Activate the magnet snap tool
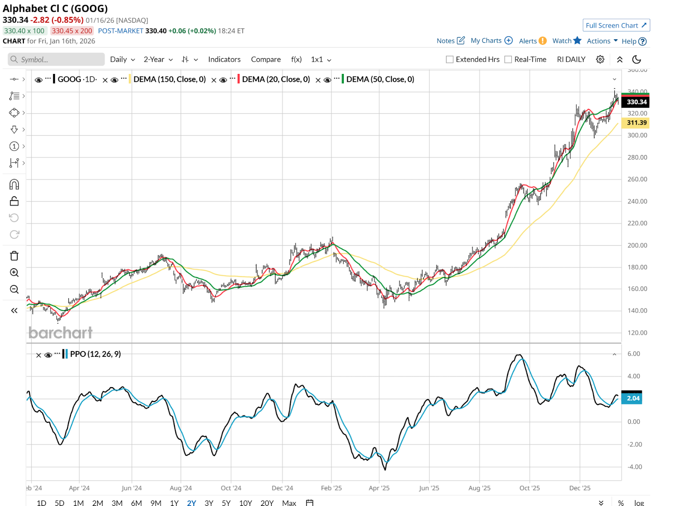The width and height of the screenshot is (676, 506). (x=14, y=185)
